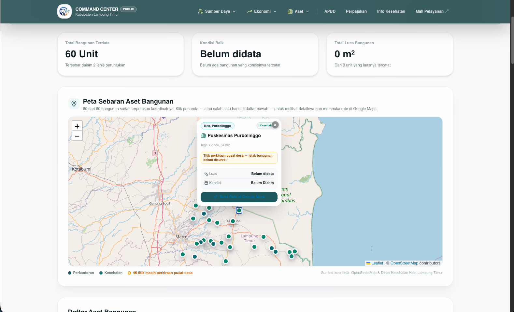This screenshot has height=312, width=514.
Task: Open the Info Kesehatan menu item
Action: point(391,11)
